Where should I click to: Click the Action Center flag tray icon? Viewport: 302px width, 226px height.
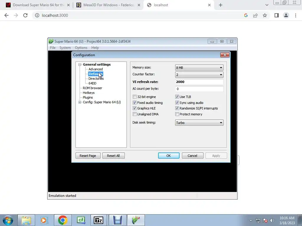[x=265, y=220]
